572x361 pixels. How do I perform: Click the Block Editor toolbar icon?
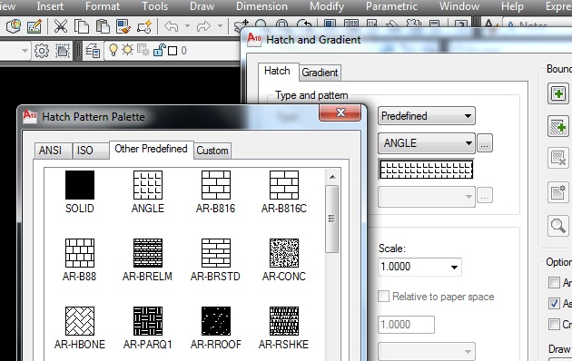(144, 26)
